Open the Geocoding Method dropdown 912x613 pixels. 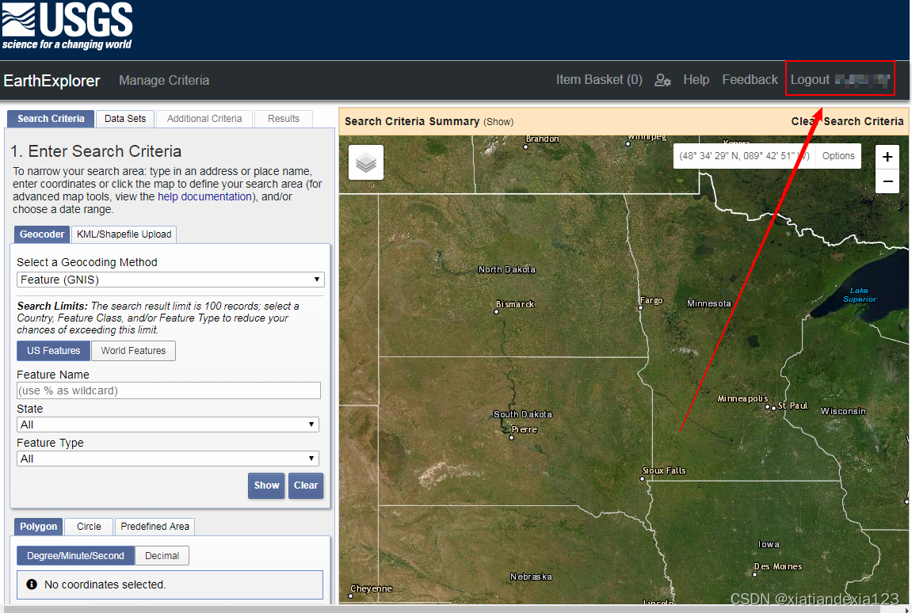click(x=170, y=280)
